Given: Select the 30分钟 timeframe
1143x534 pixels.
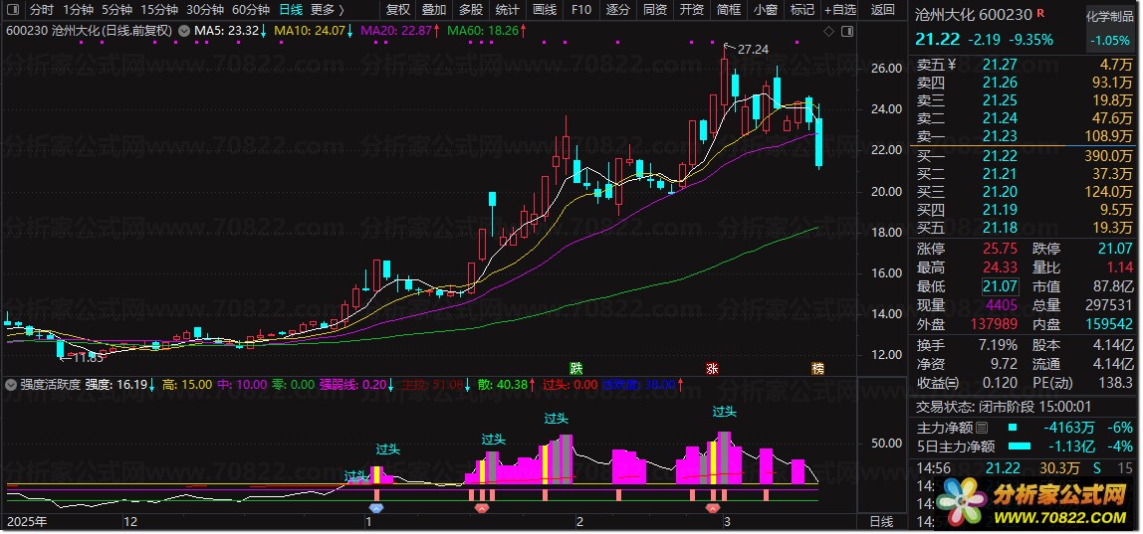Looking at the screenshot, I should (x=204, y=10).
